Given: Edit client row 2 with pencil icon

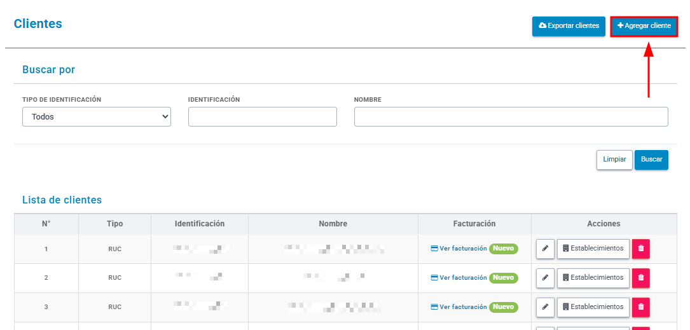Looking at the screenshot, I should point(545,278).
